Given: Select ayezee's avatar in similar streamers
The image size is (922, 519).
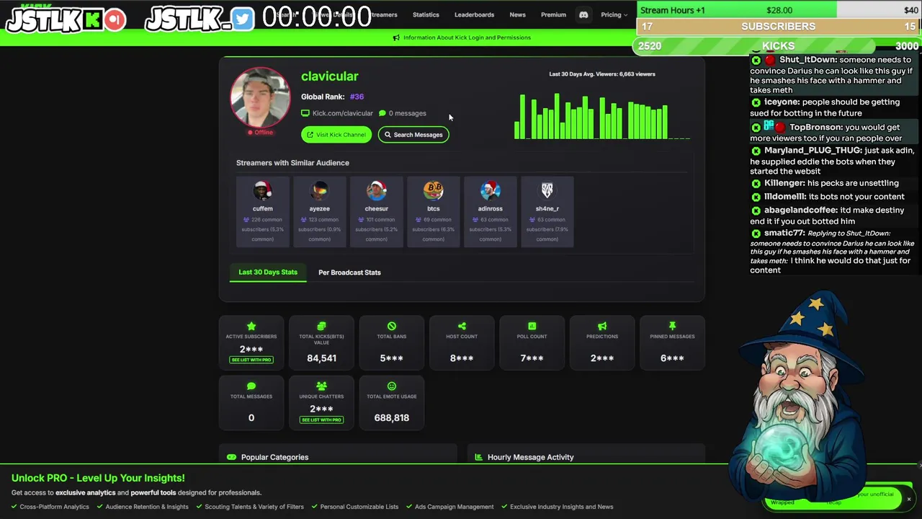Looking at the screenshot, I should [x=319, y=190].
